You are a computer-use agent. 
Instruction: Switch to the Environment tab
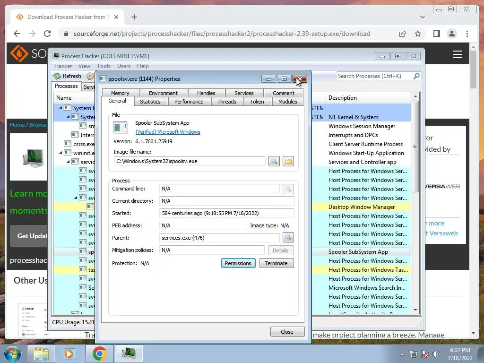(x=163, y=93)
